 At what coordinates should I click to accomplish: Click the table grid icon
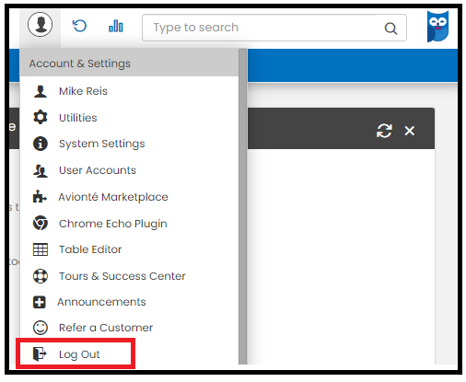[x=41, y=249]
